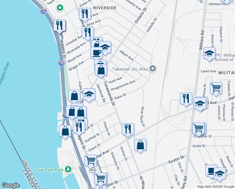Click the Tow Path Park tree icon

click(68, 169)
